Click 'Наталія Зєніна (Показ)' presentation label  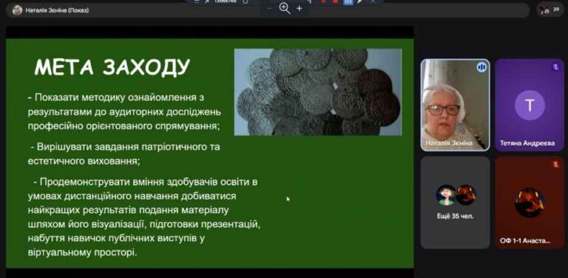point(57,10)
